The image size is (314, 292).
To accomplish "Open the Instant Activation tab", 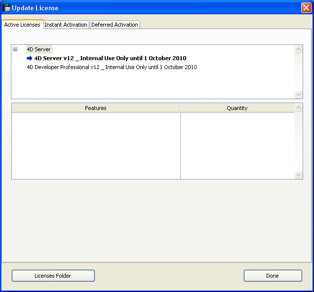I will [66, 25].
